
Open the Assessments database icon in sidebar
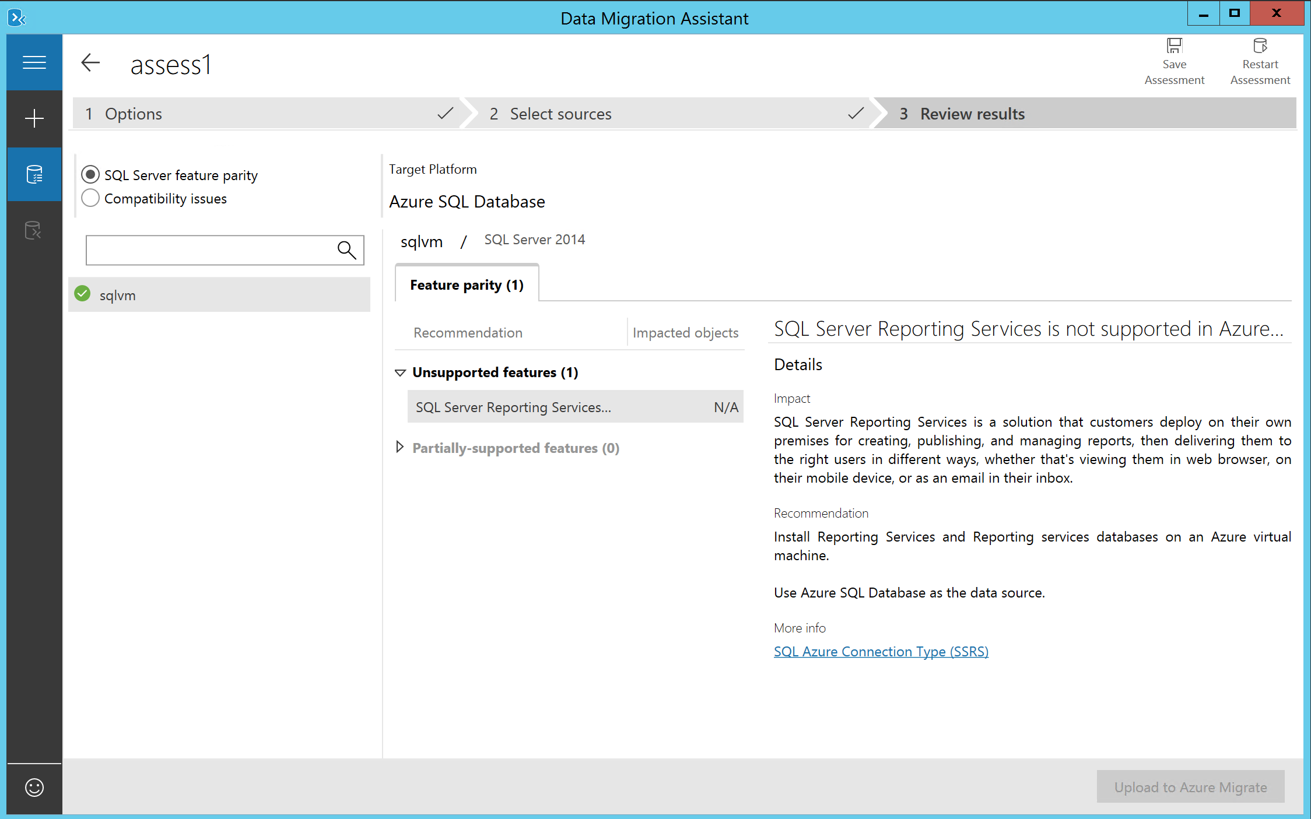34,174
